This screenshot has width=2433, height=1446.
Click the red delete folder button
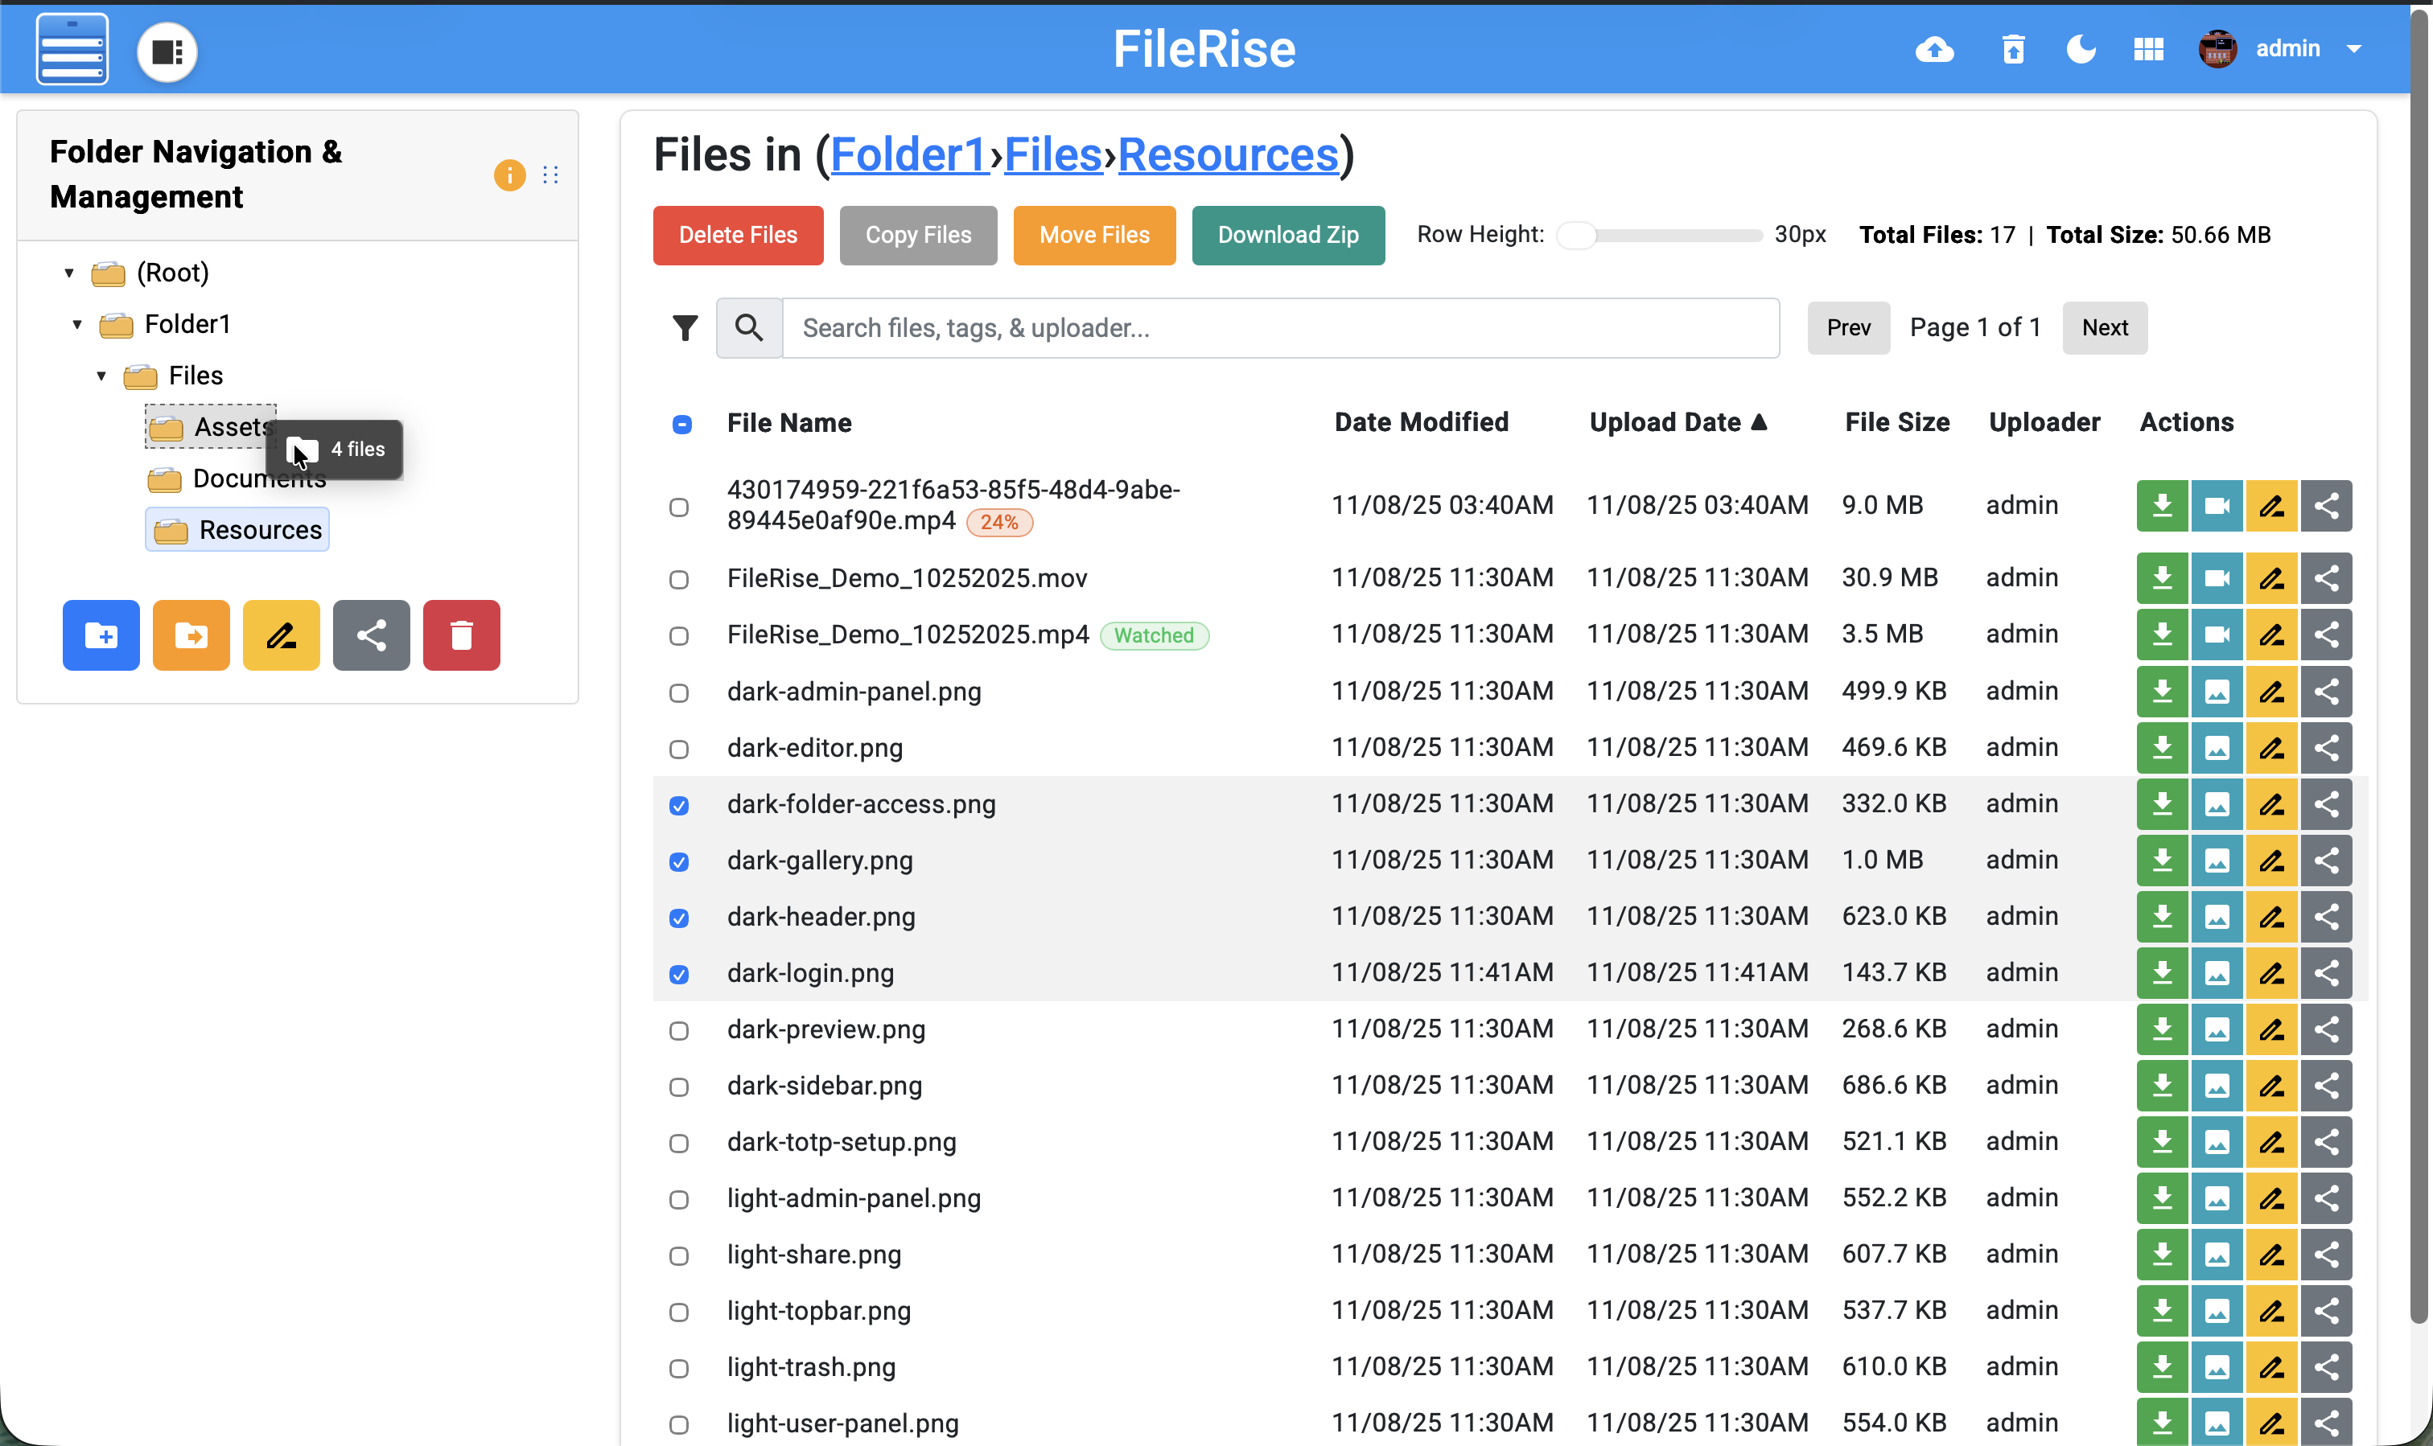[461, 635]
